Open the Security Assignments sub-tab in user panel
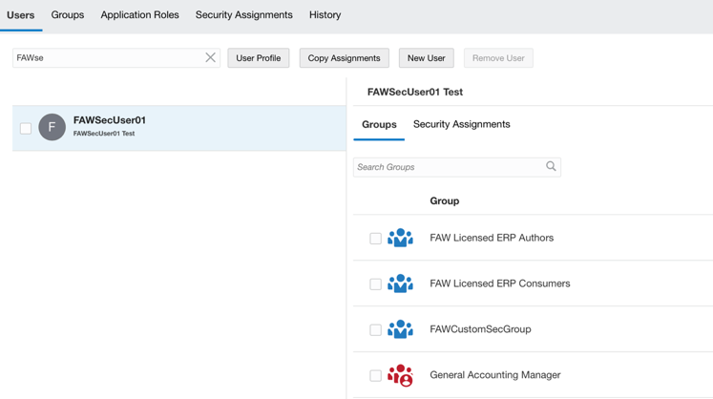This screenshot has height=399, width=713. point(461,124)
